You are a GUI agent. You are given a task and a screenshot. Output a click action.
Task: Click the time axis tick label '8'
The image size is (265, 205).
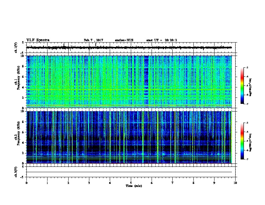tap(193, 183)
